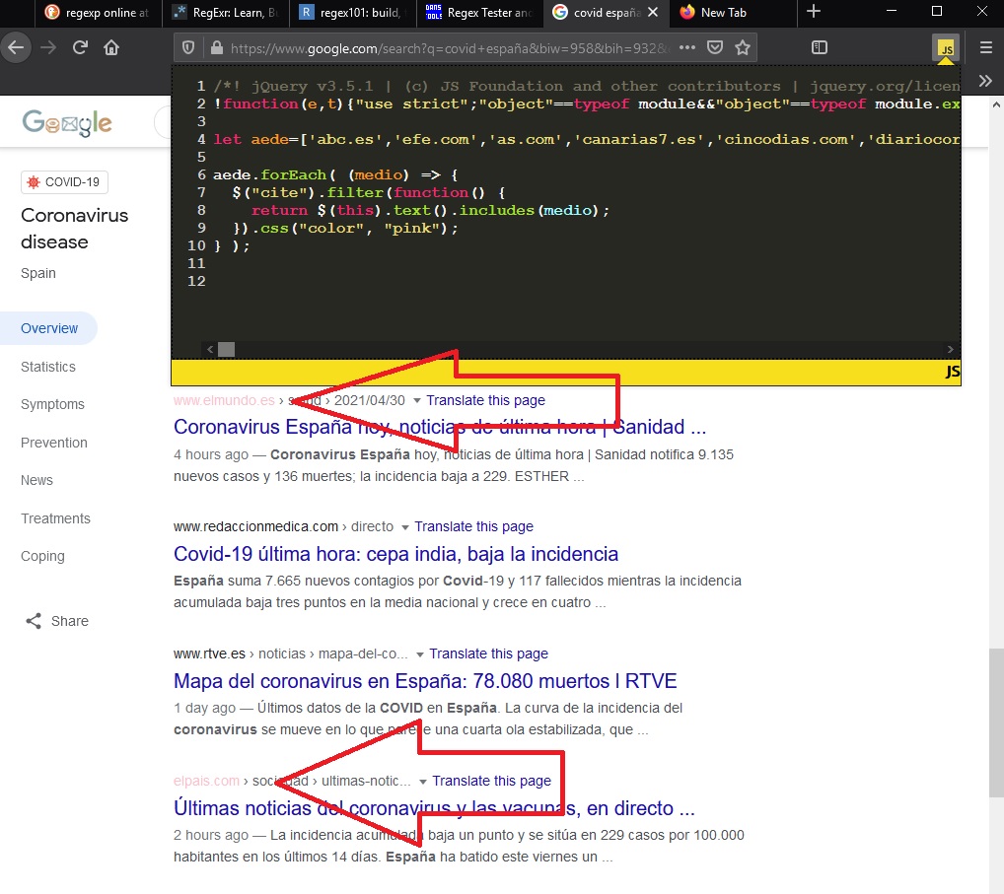Click the COVID-19 chip button
The width and height of the screenshot is (1004, 894).
tap(65, 182)
